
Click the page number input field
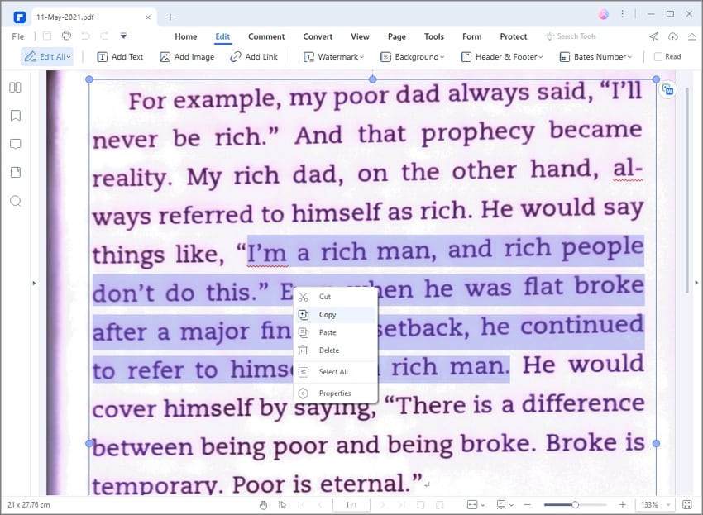coord(351,505)
